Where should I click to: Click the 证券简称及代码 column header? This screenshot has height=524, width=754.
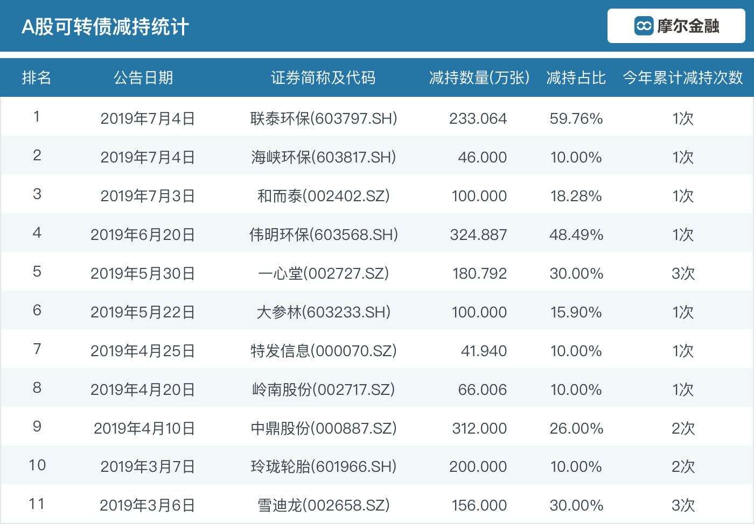coord(323,78)
